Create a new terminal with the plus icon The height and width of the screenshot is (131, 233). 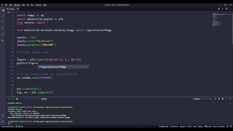tap(215, 99)
